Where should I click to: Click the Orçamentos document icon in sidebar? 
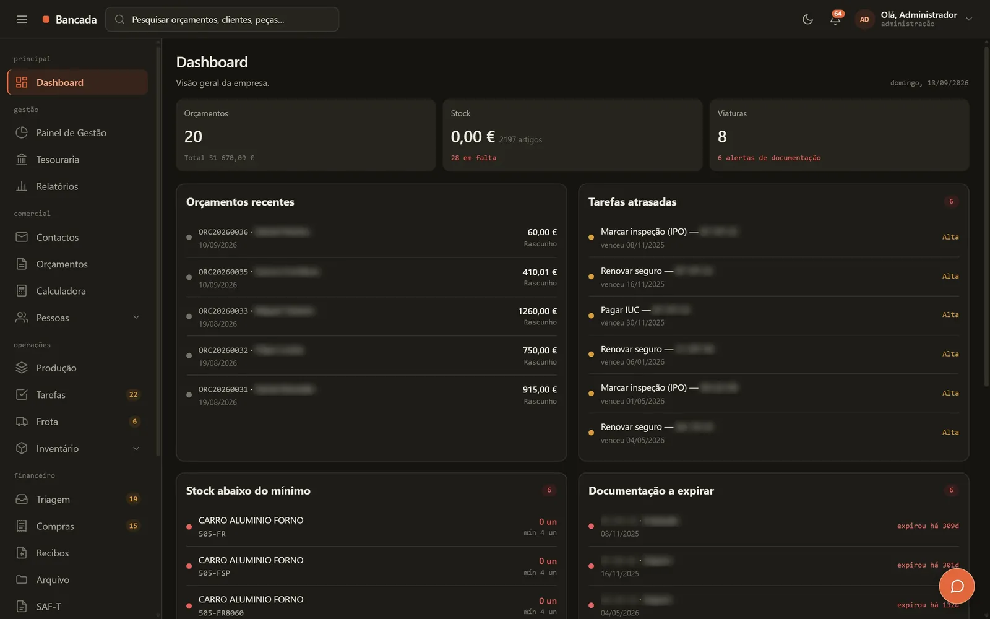pos(22,264)
